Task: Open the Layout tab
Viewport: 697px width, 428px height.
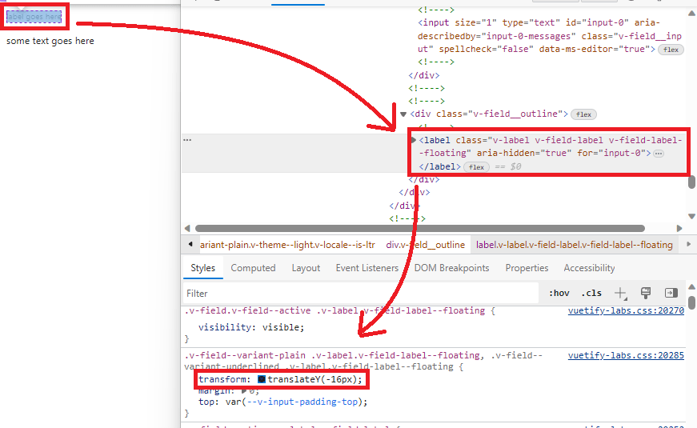Action: (306, 268)
